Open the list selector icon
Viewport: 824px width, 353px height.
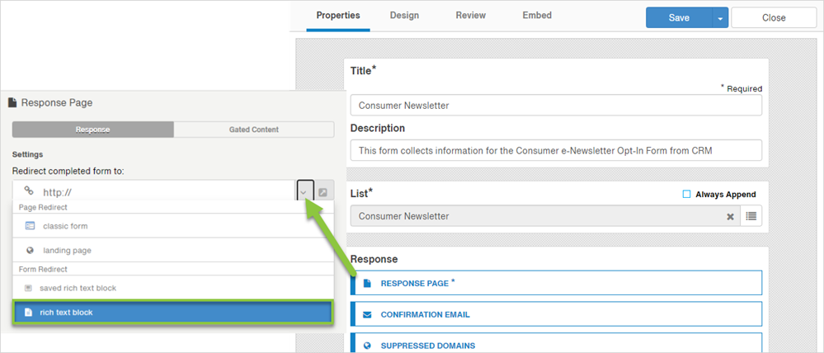click(751, 216)
